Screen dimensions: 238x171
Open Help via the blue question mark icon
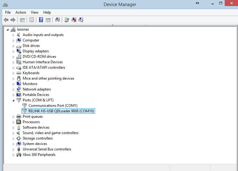click(x=41, y=20)
